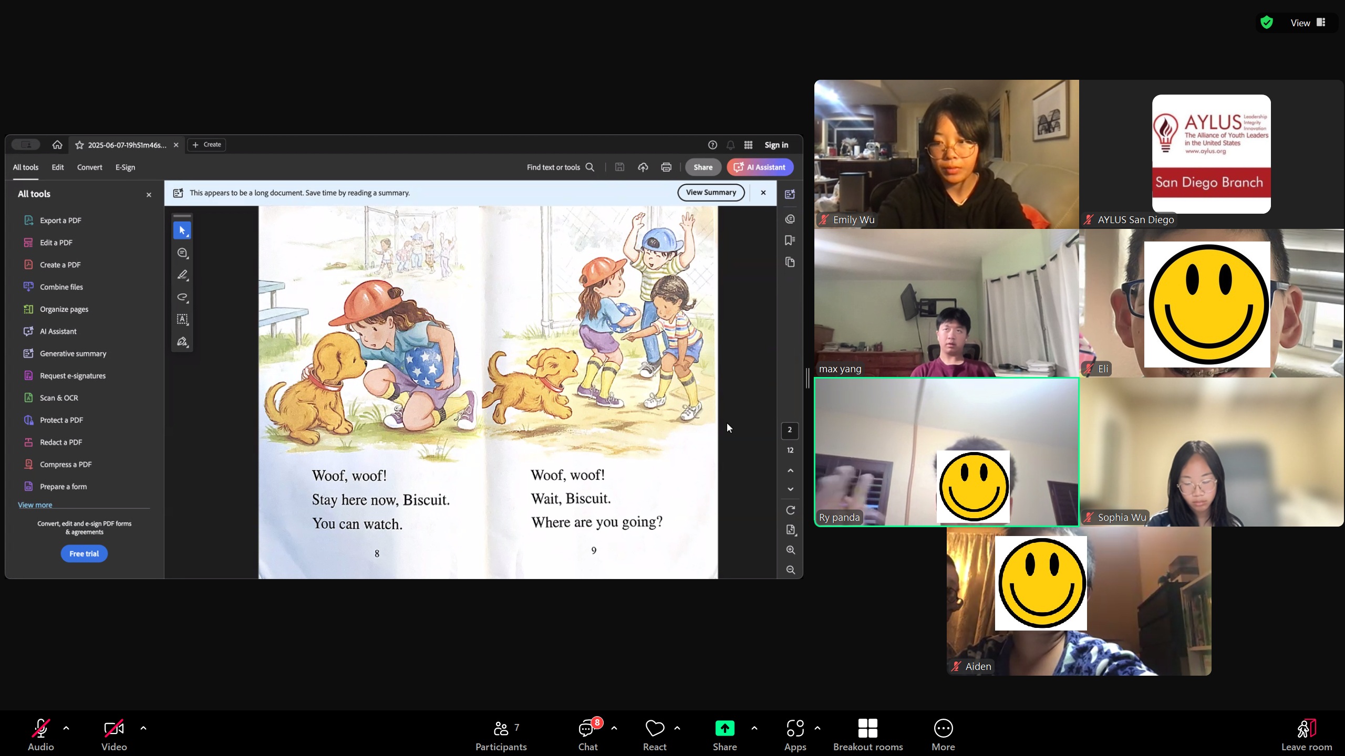Open the page thumbnails side panel icon
Image resolution: width=1345 pixels, height=756 pixels.
(x=790, y=262)
